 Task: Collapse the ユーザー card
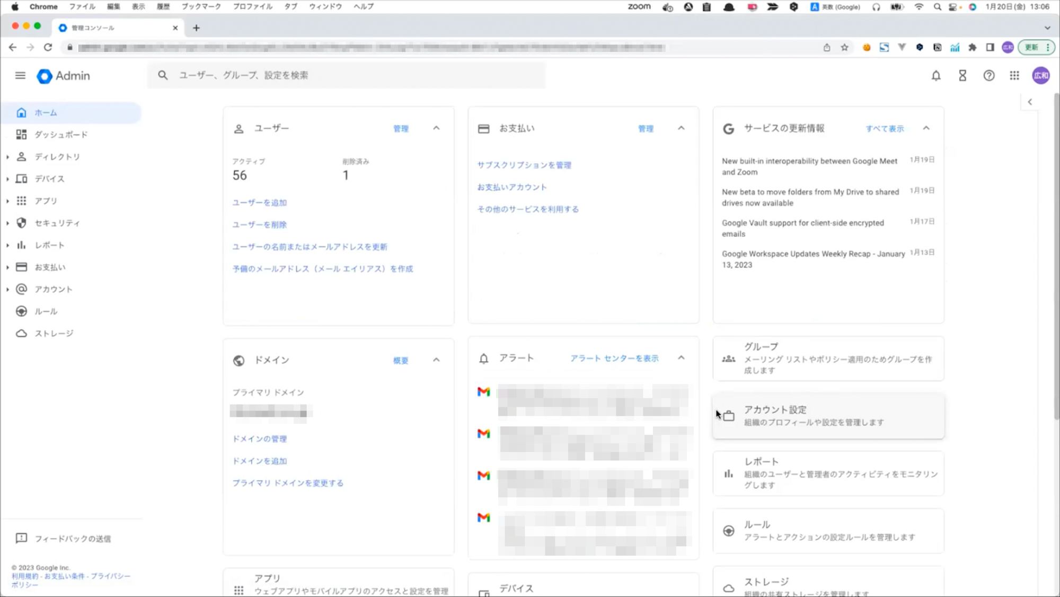[x=436, y=128]
